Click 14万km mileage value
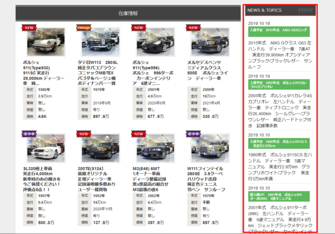The image size is (335, 234). click(x=99, y=203)
